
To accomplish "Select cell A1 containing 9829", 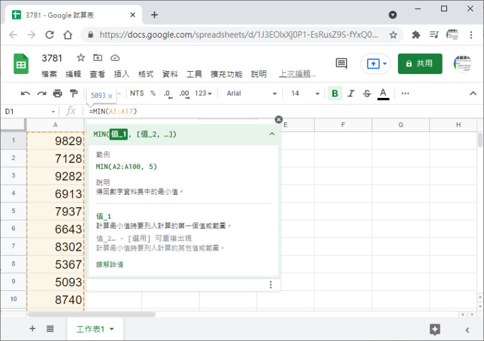I will (x=55, y=141).
